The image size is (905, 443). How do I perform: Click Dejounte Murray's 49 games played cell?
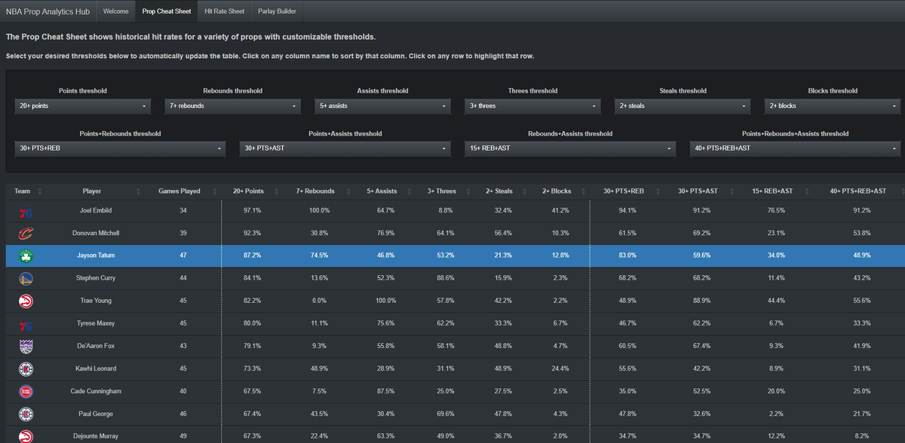183,436
